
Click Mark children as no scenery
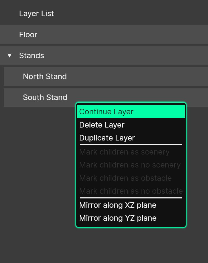(129, 165)
